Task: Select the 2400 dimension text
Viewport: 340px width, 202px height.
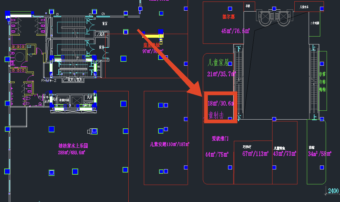Action: point(333,191)
